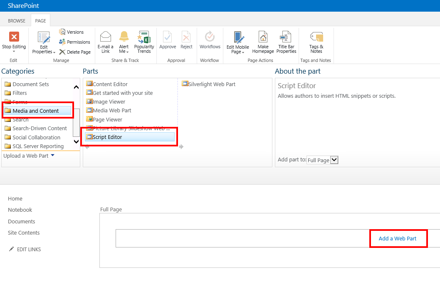This screenshot has width=440, height=282.
Task: Click the Edit Mobile Page icon
Action: [239, 37]
